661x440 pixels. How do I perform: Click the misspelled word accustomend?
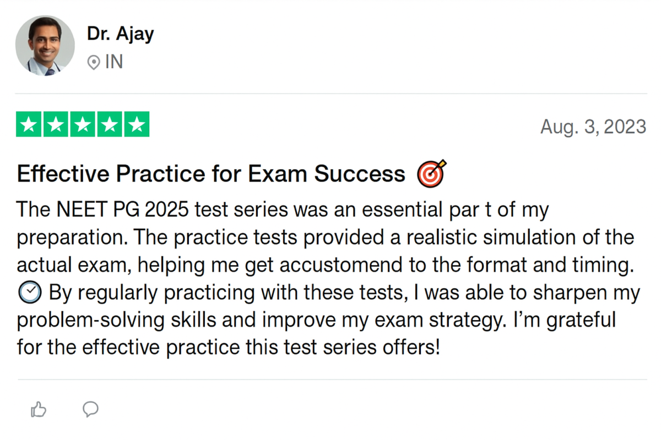tap(322, 266)
